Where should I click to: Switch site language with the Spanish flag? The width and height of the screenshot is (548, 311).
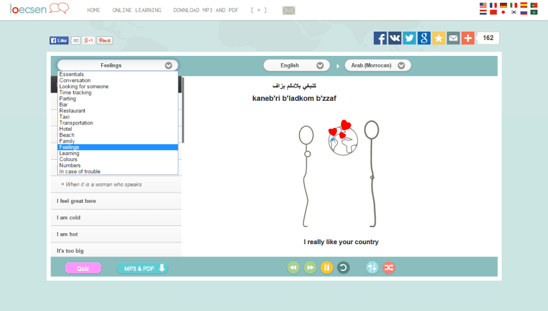[524, 5]
